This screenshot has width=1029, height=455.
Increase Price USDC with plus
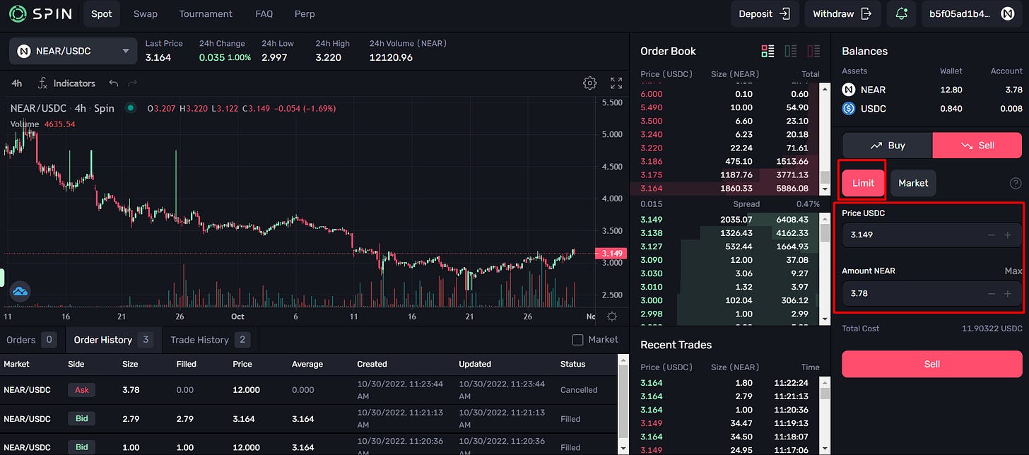click(1008, 235)
